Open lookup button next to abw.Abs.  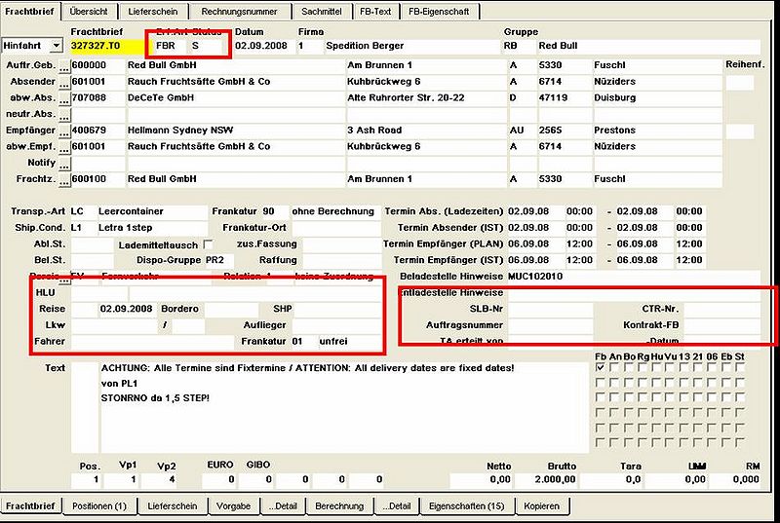tap(64, 98)
